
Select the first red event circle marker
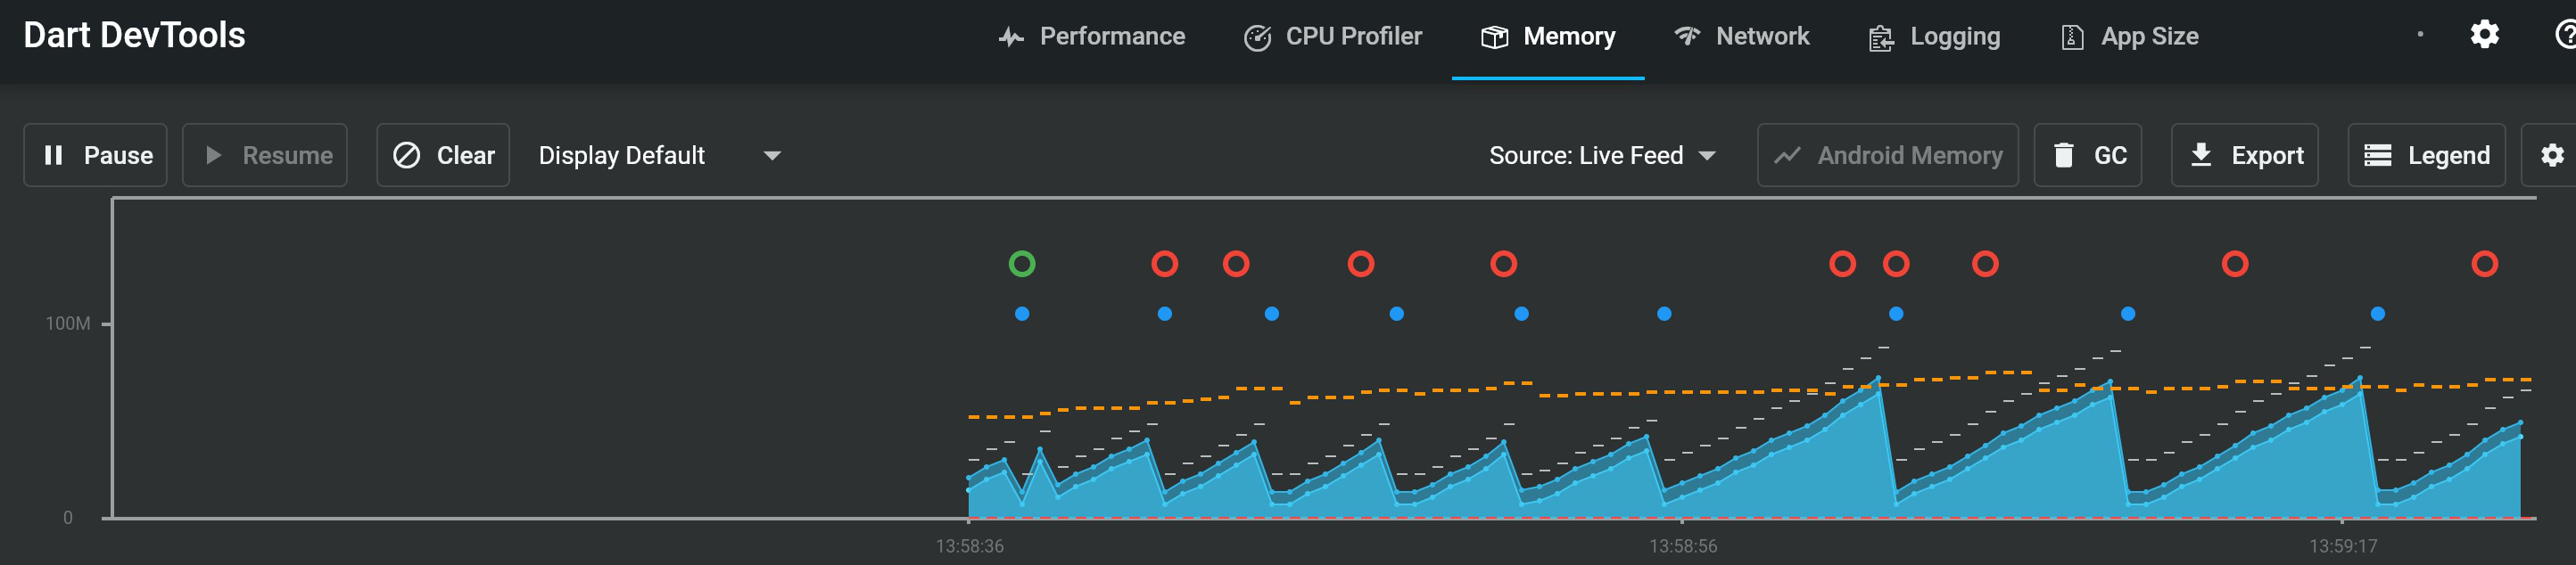point(1165,264)
